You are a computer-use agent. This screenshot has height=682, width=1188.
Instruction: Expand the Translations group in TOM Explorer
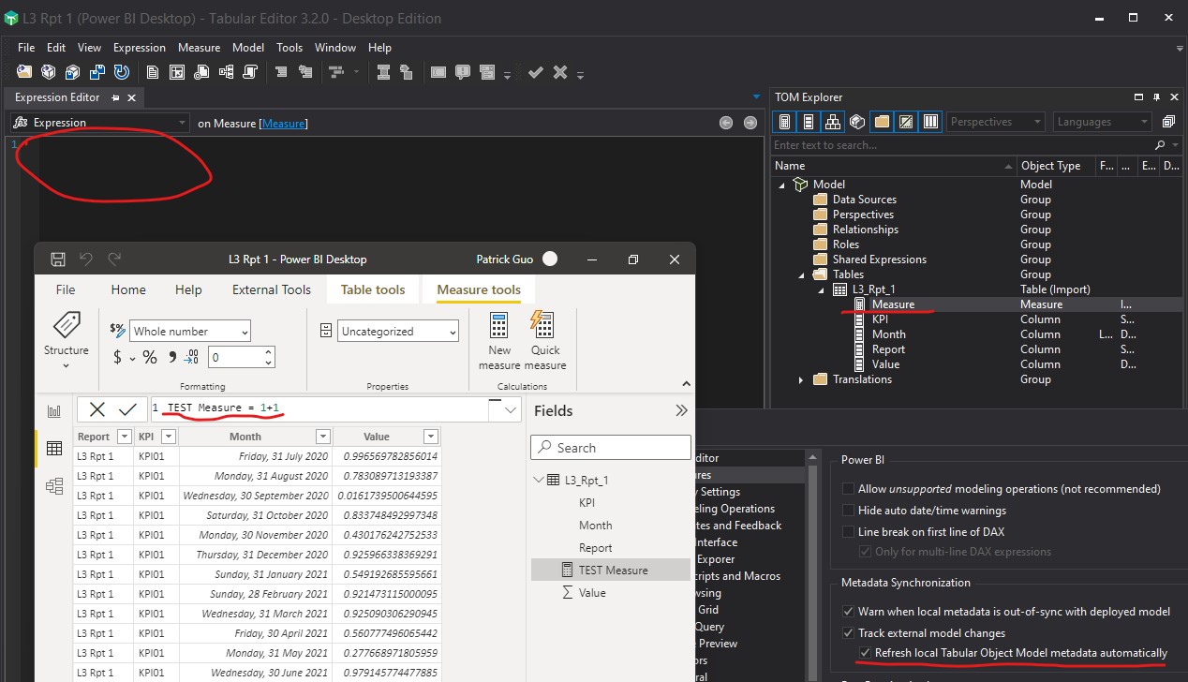pos(798,378)
